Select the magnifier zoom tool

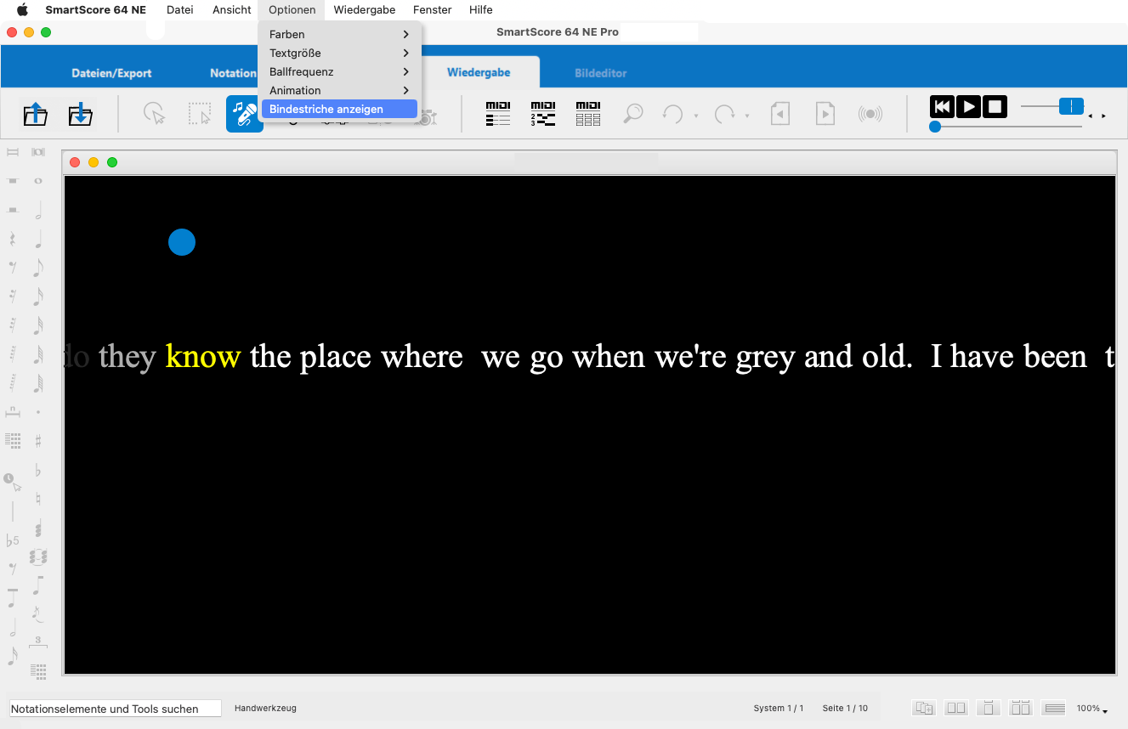click(x=632, y=114)
